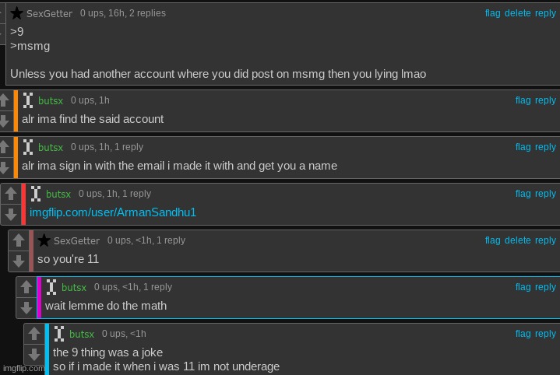560x375 pixels.
Task: Reply to 'alr ima find the said account'
Action: (x=545, y=100)
